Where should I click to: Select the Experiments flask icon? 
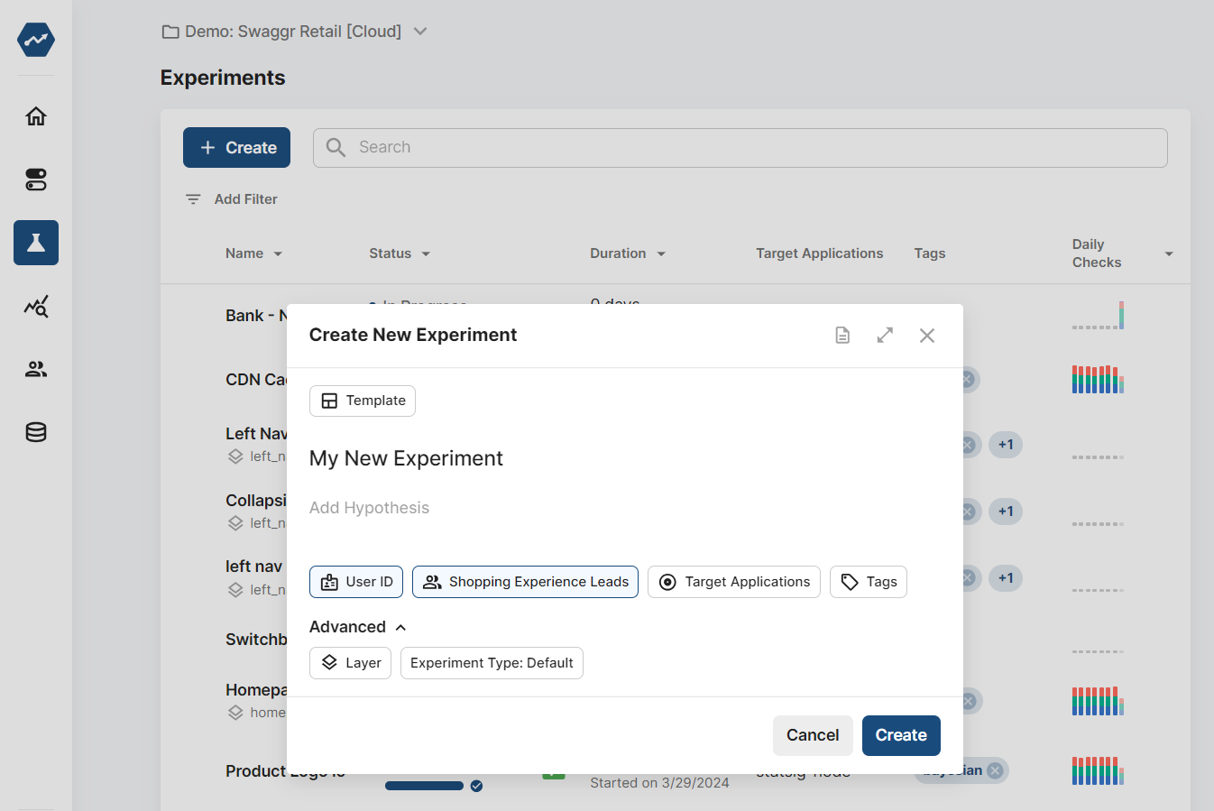click(x=35, y=243)
